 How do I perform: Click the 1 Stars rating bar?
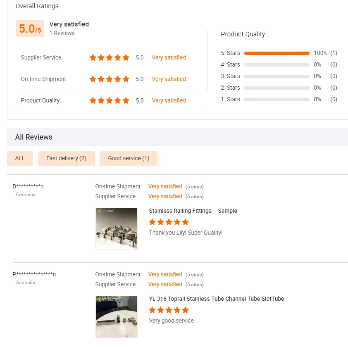(x=276, y=100)
